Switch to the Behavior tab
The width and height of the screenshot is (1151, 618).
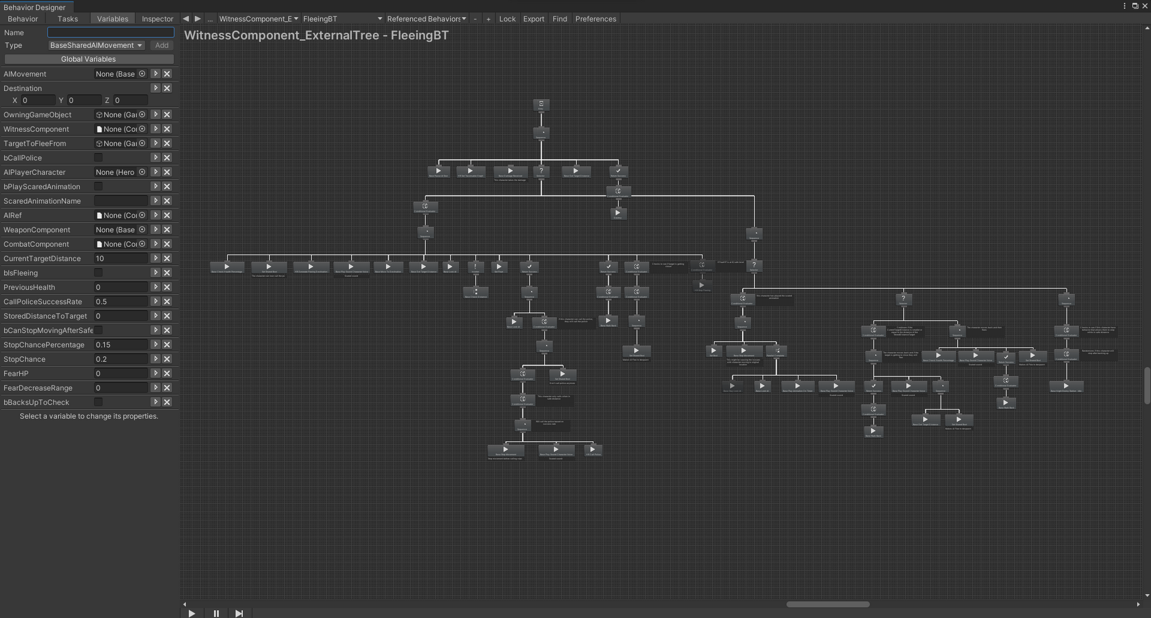23,19
